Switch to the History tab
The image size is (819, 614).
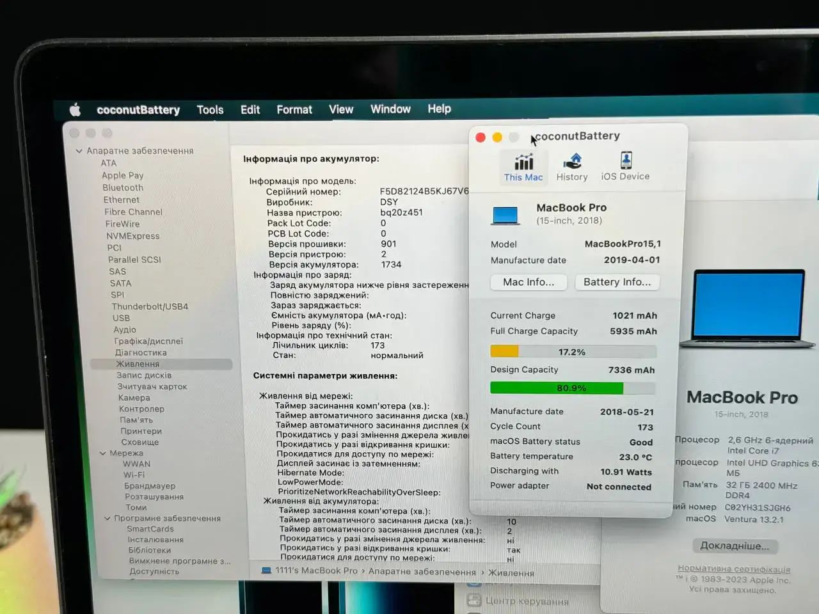pos(572,168)
